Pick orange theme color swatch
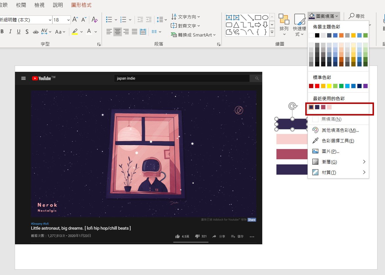Image resolution: width=385 pixels, height=275 pixels. pyautogui.click(x=341, y=35)
